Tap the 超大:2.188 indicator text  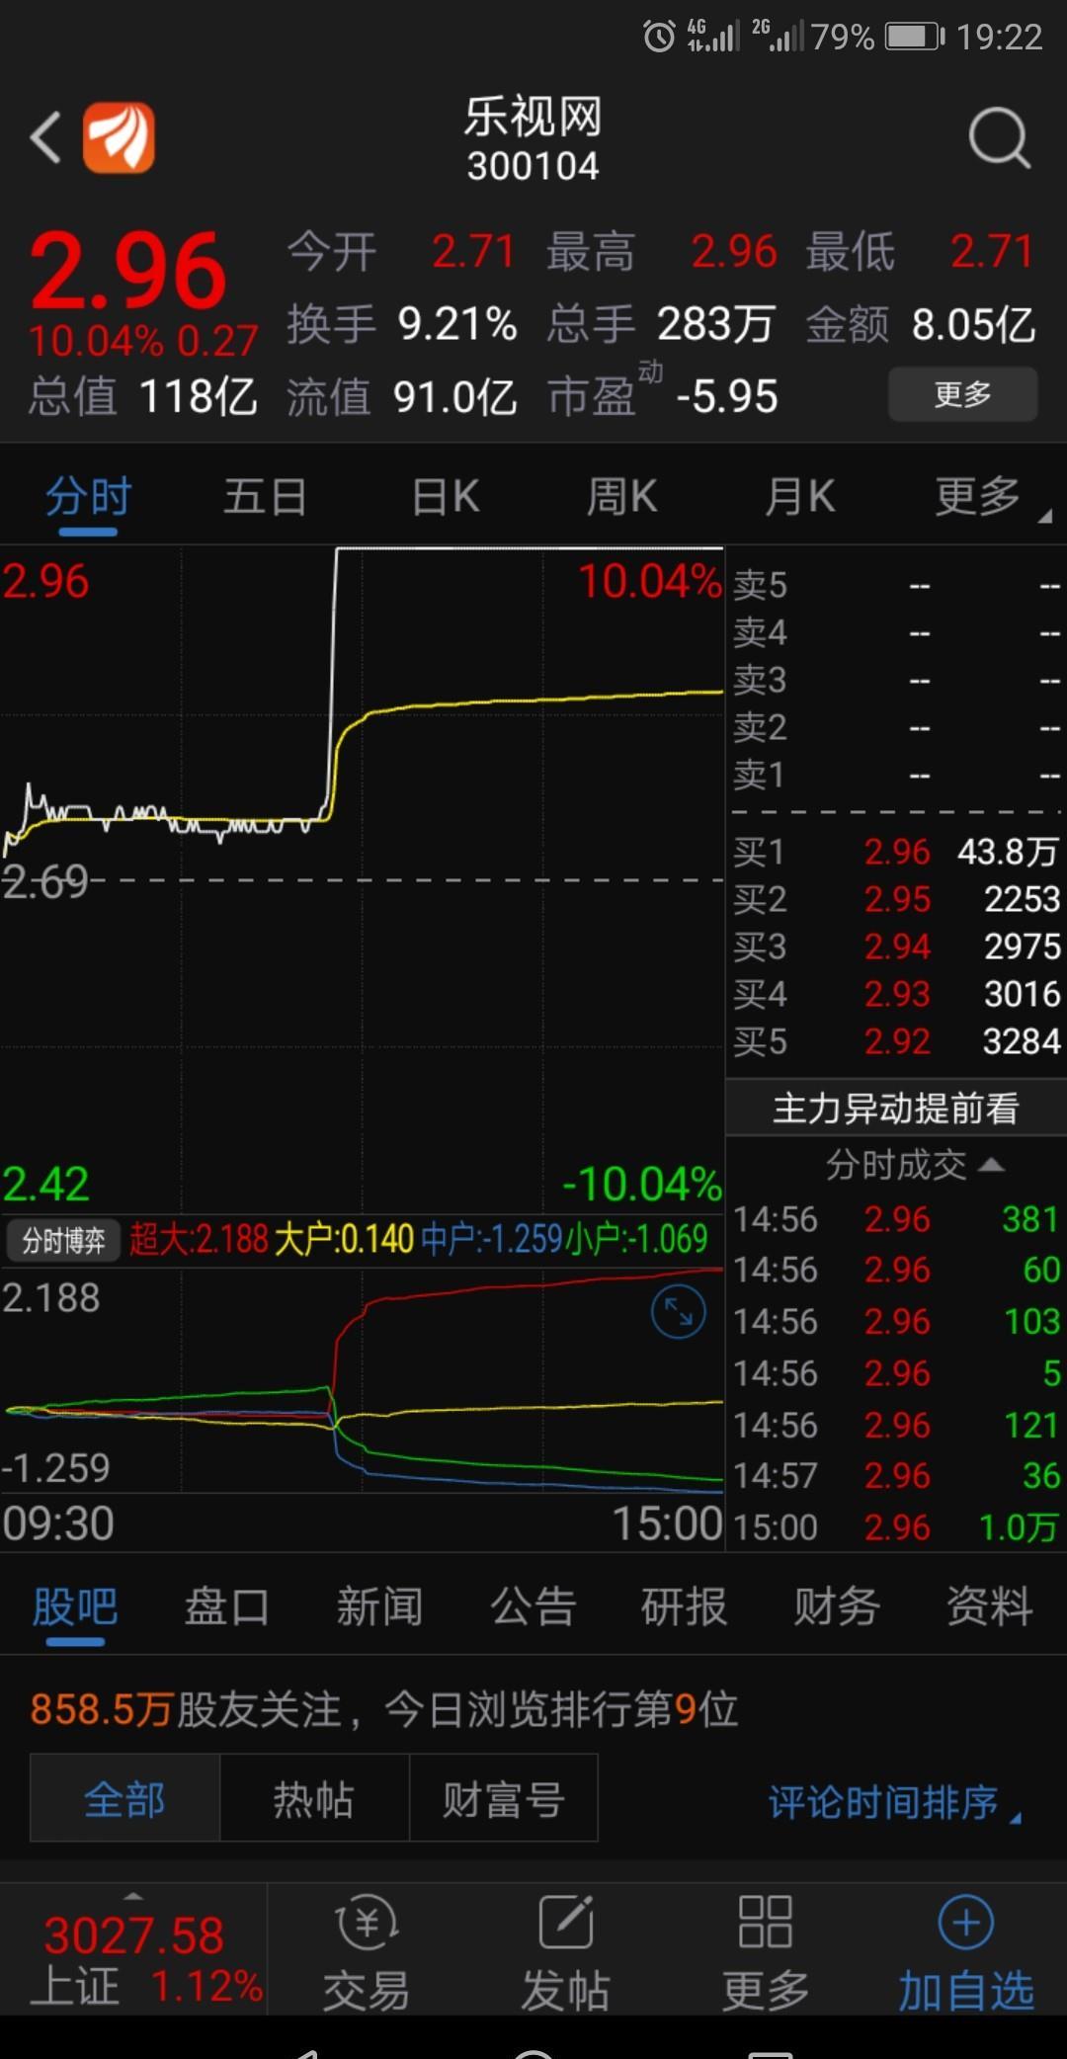click(200, 1239)
